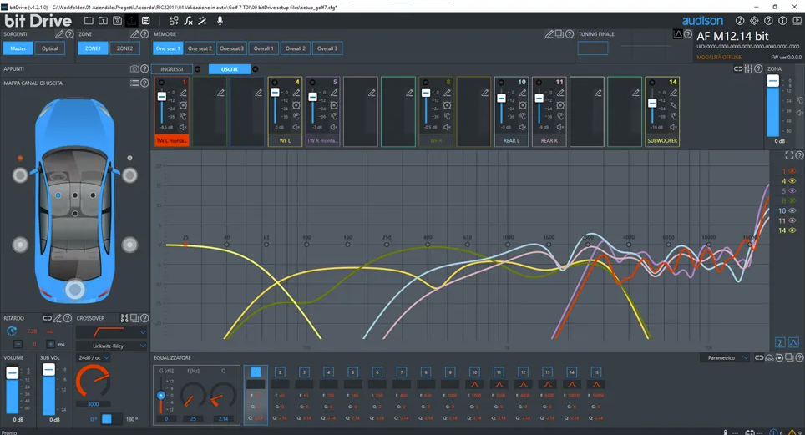Load memory One seat 2

(x=200, y=48)
